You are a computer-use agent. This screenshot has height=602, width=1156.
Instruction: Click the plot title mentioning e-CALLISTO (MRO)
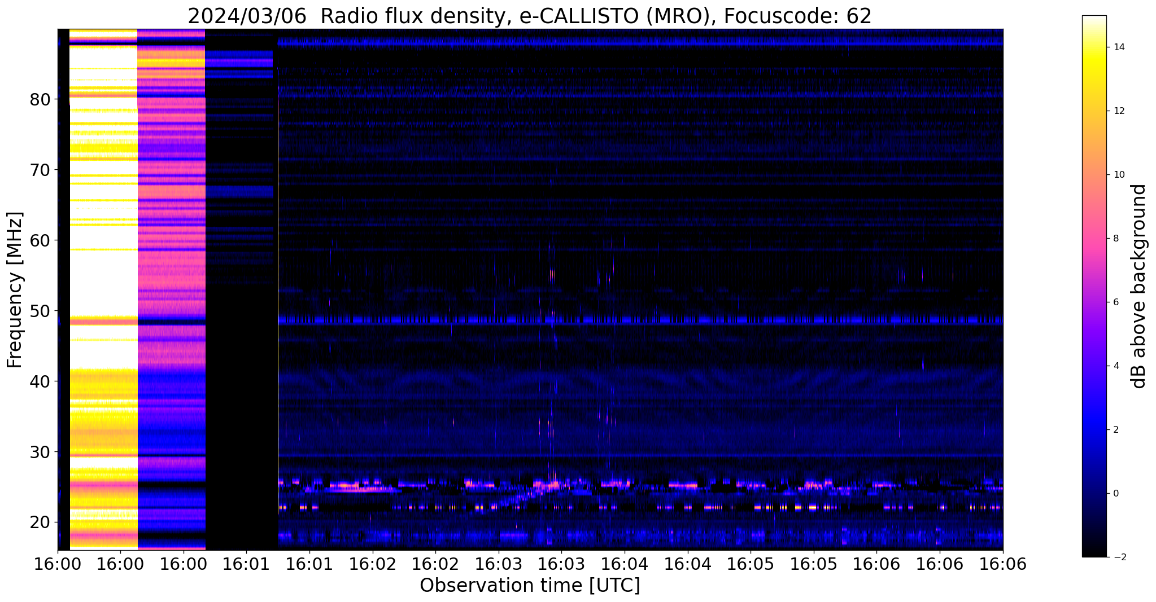point(530,16)
